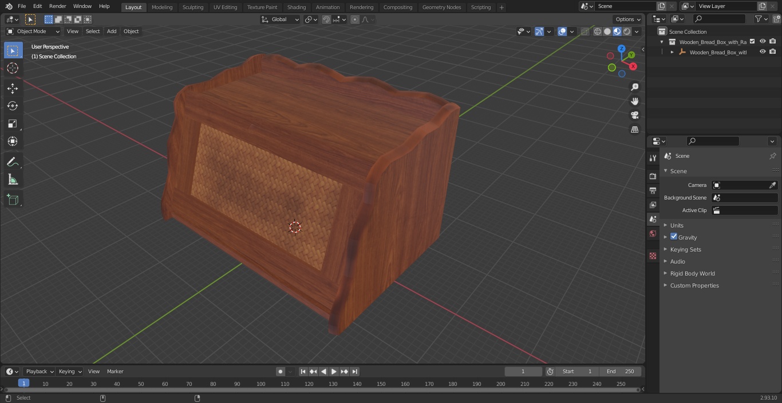The height and width of the screenshot is (403, 782).
Task: Open the World properties tab
Action: click(x=653, y=233)
